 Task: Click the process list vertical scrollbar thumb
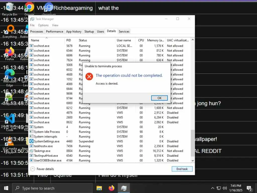point(193,143)
